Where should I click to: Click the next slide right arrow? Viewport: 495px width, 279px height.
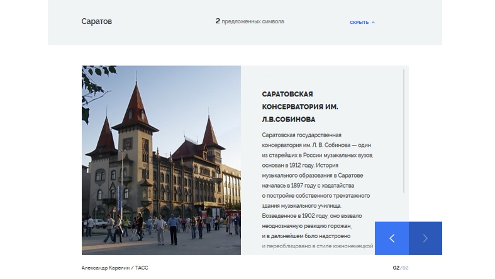pos(425,238)
